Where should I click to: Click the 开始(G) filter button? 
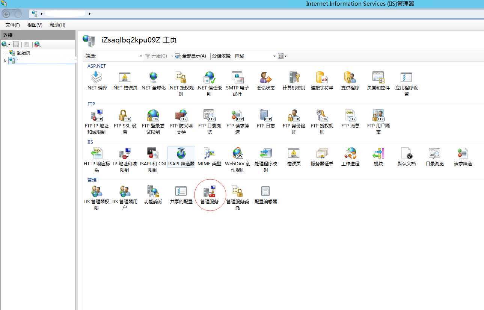pos(156,56)
